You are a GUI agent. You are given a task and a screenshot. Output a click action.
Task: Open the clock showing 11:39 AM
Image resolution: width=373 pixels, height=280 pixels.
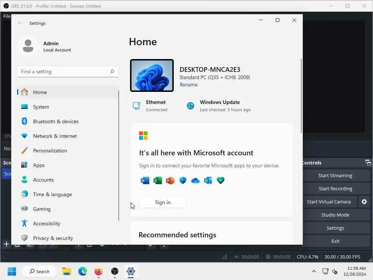coord(355,271)
